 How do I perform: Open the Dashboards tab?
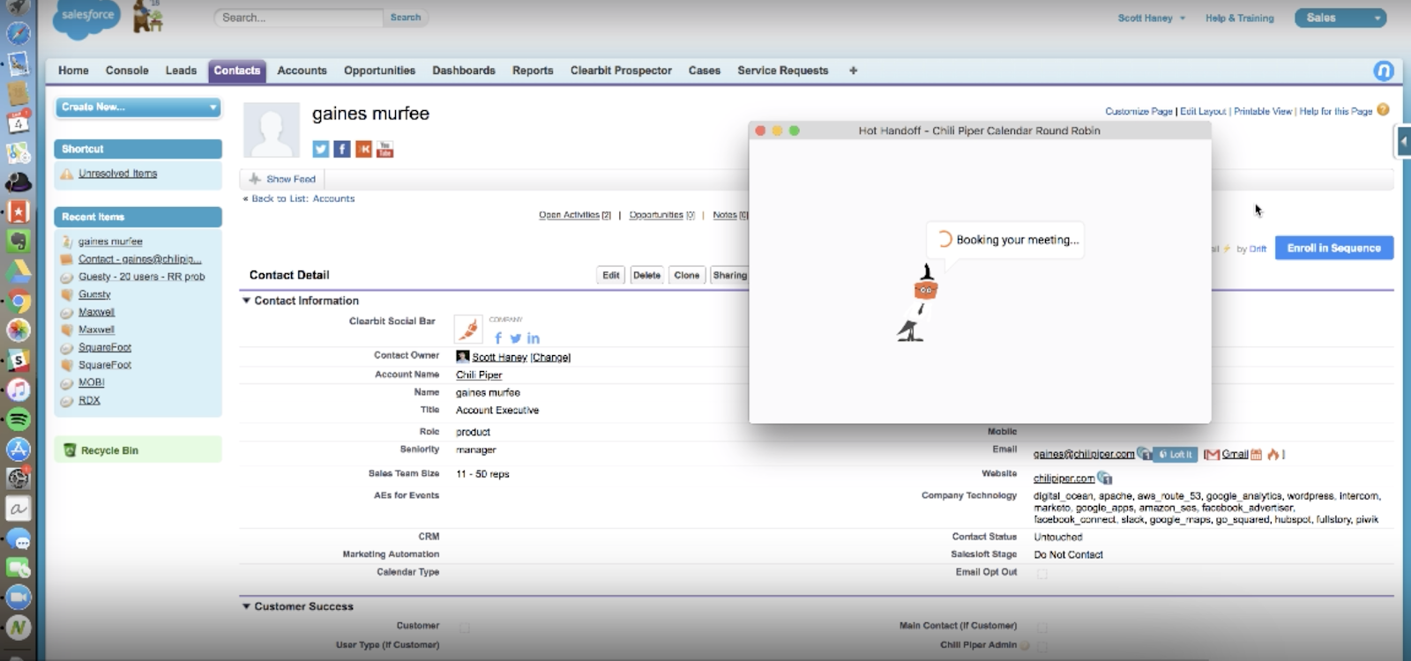tap(464, 71)
